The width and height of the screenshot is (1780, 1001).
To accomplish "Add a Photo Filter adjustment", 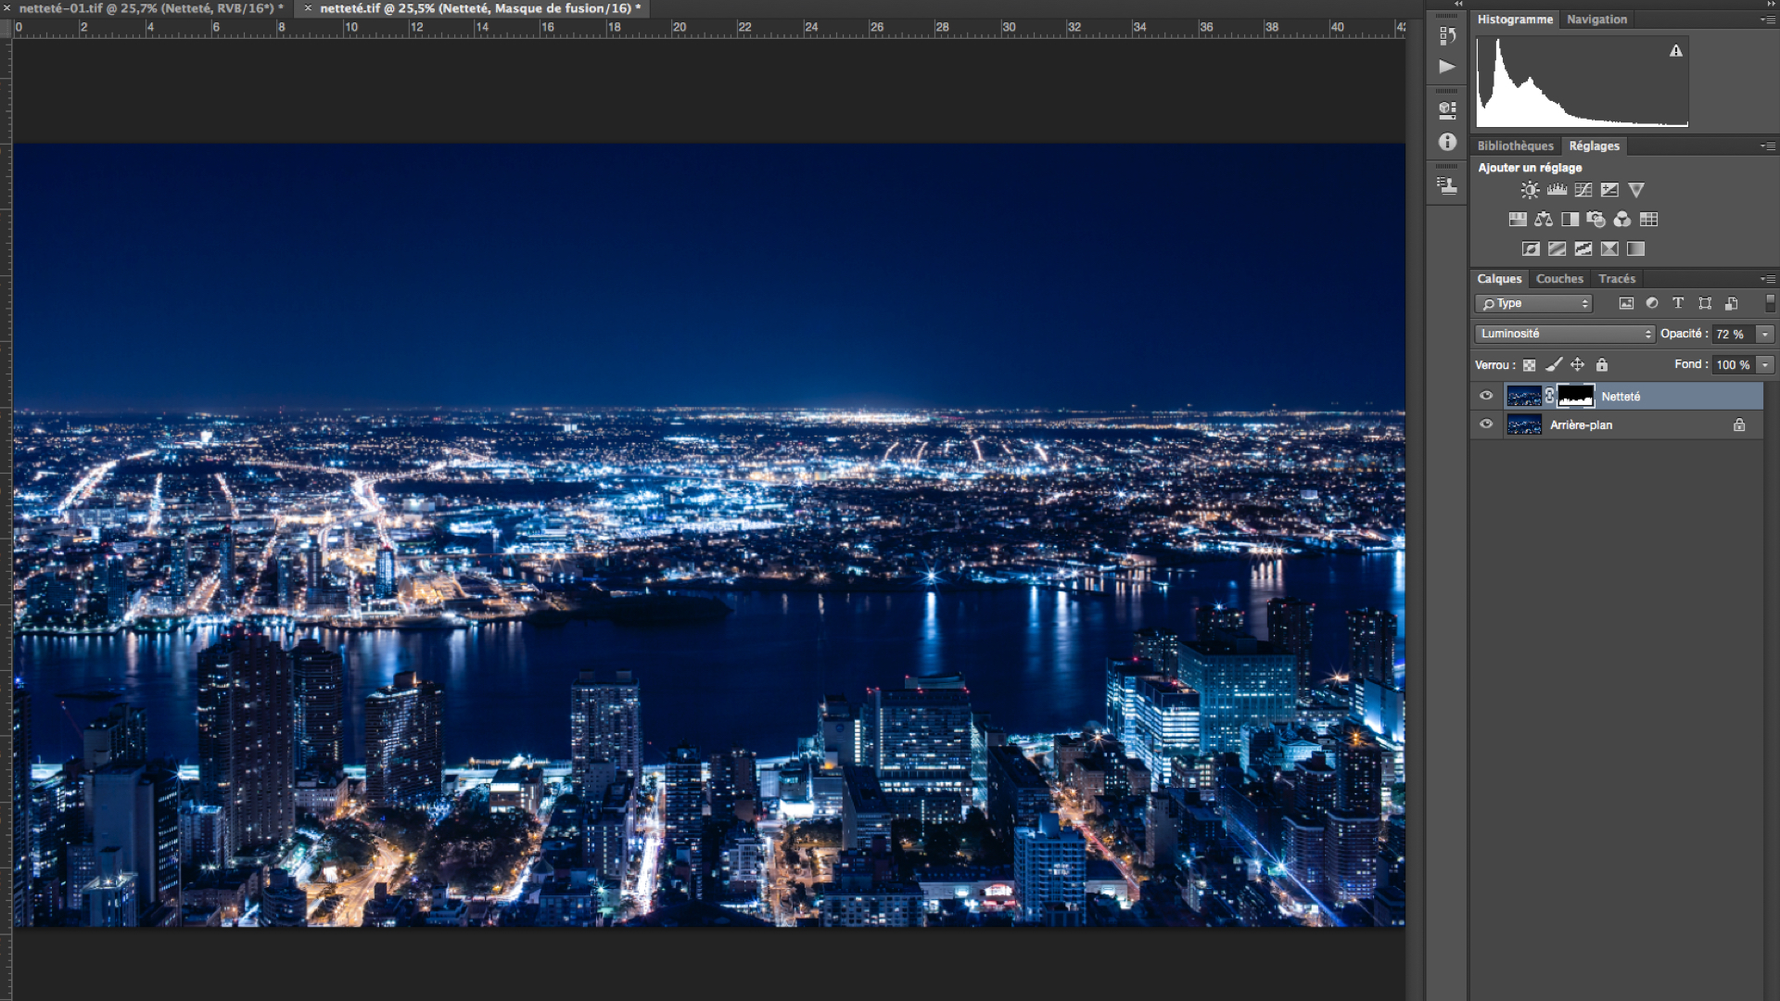I will pyautogui.click(x=1596, y=220).
